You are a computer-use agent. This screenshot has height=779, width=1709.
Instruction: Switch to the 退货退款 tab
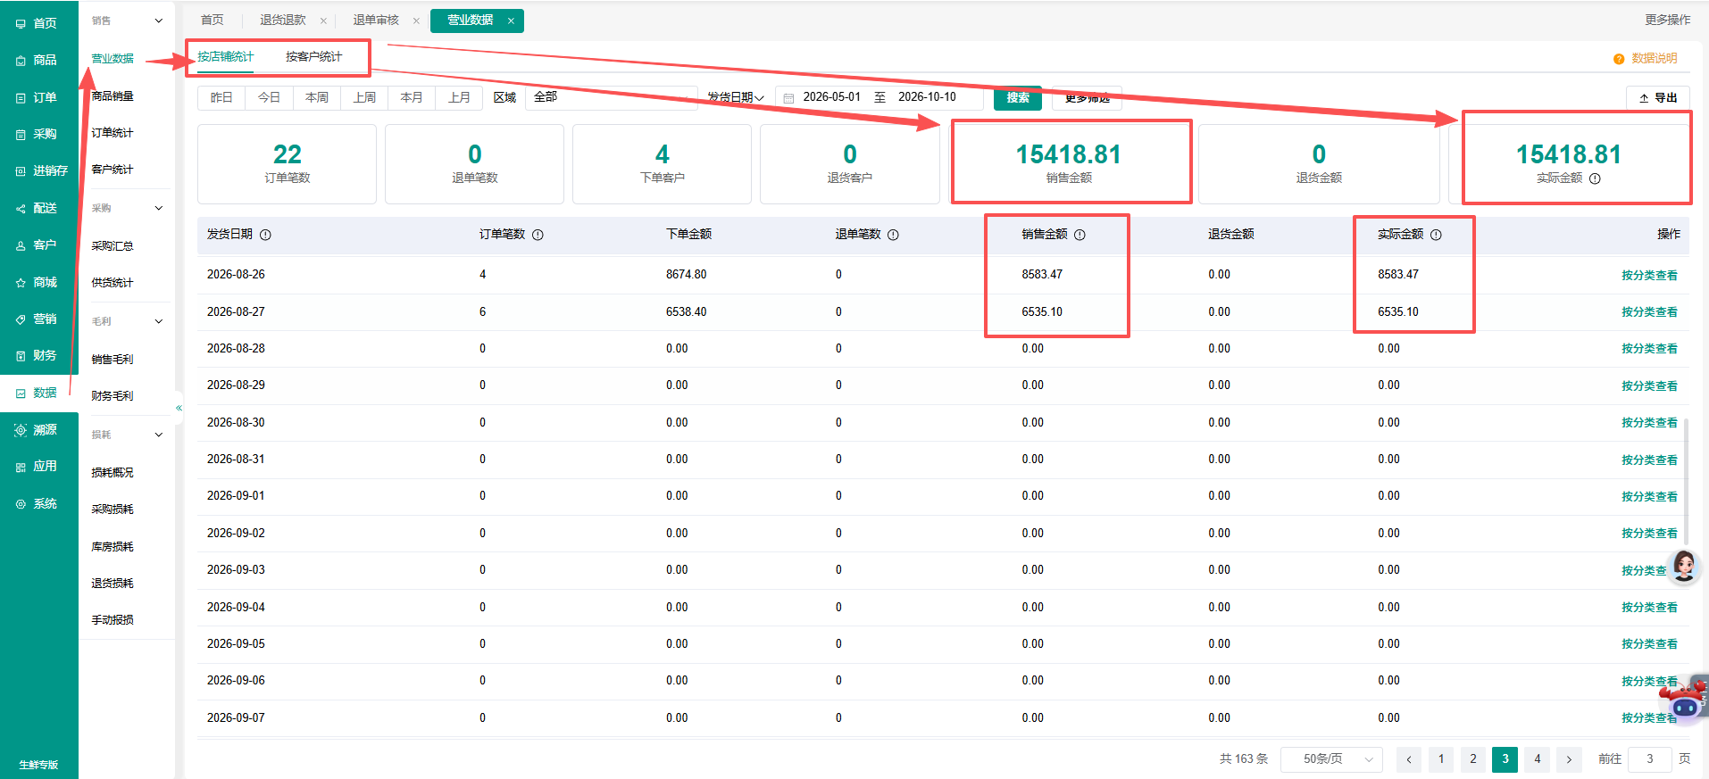click(x=282, y=20)
